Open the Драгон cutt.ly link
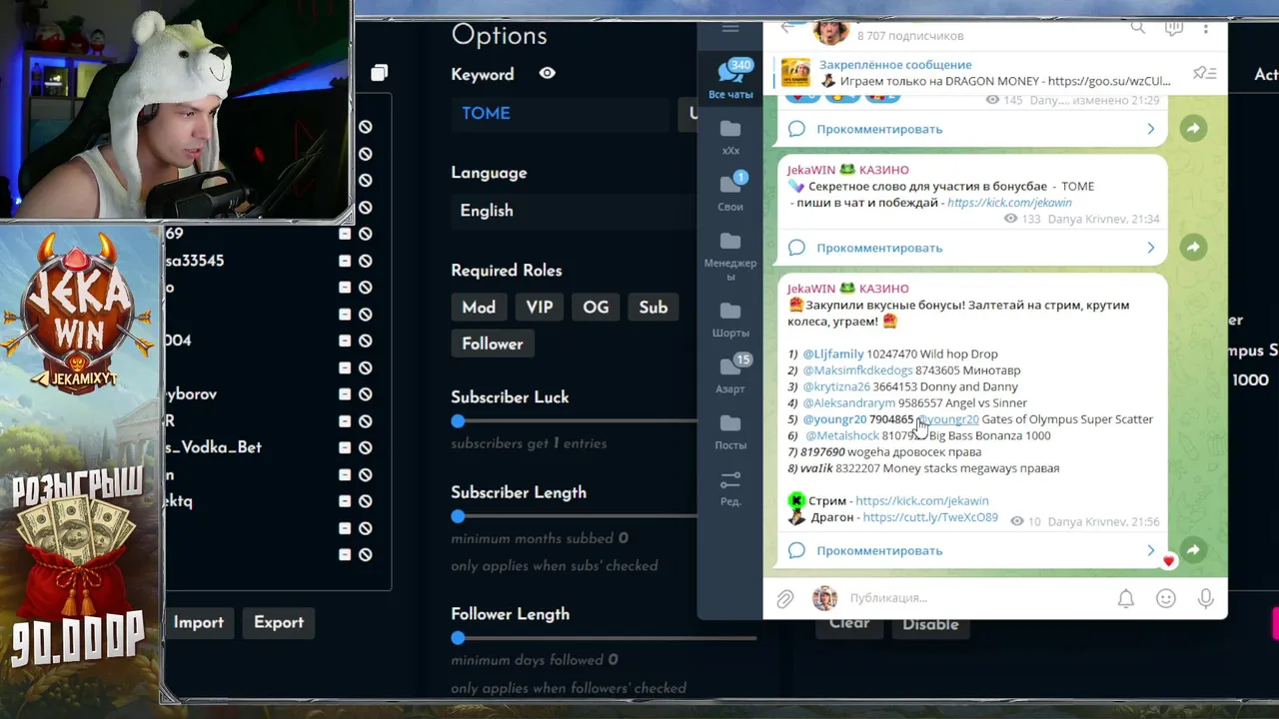 coord(930,517)
